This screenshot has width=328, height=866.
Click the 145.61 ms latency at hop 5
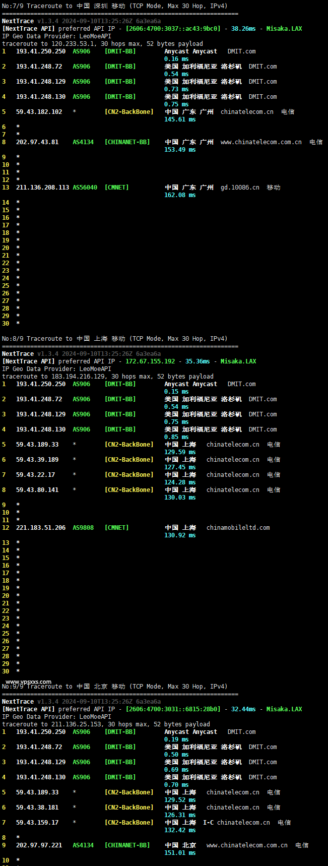click(x=180, y=119)
